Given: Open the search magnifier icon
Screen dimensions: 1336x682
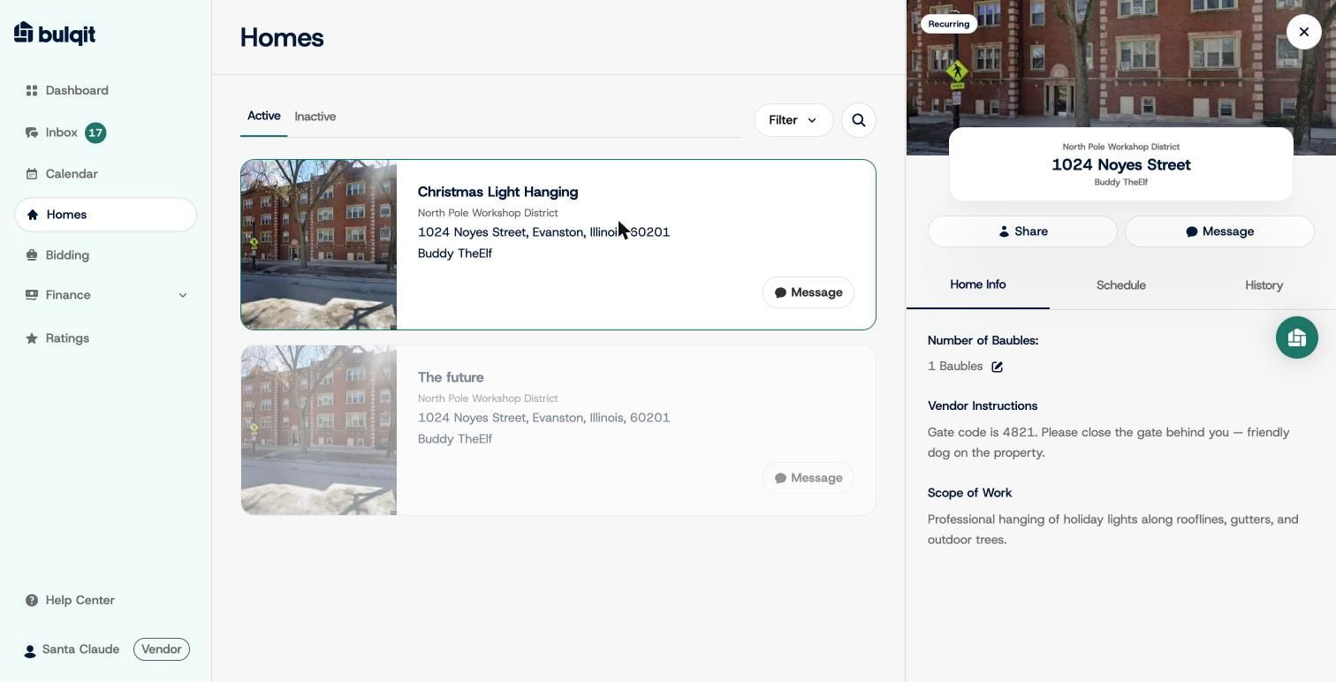Looking at the screenshot, I should point(858,120).
